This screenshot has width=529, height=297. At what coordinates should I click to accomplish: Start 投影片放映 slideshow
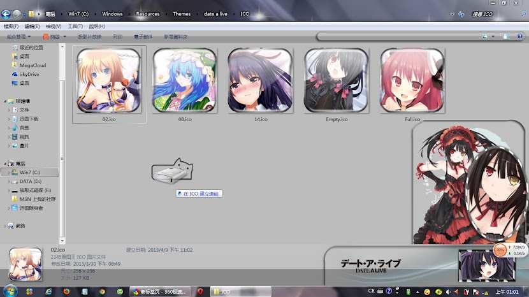(x=90, y=36)
